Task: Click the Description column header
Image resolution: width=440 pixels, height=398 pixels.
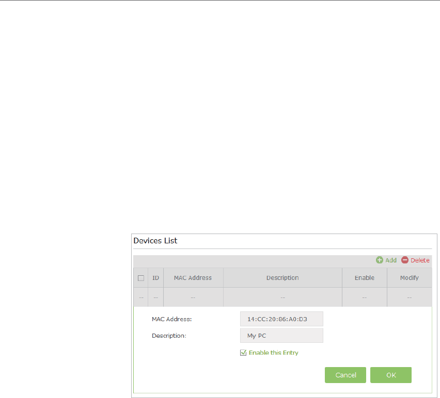Action: [282, 278]
